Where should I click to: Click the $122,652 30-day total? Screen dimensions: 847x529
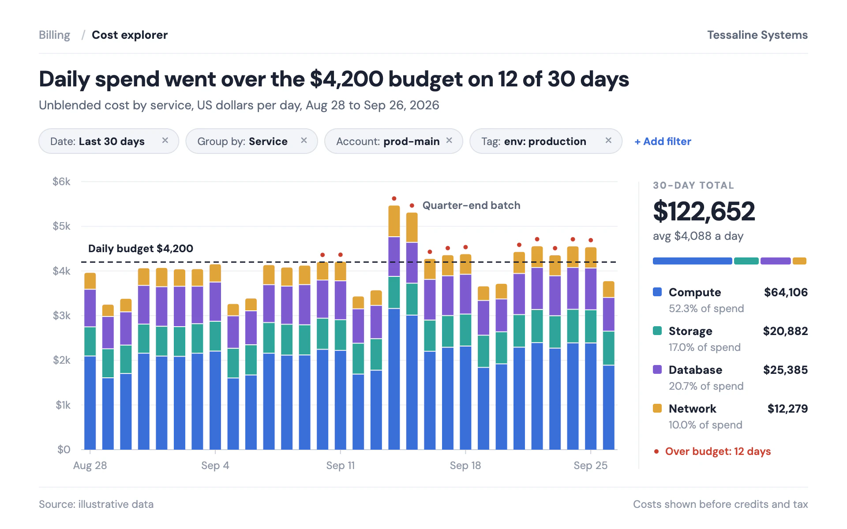(x=704, y=211)
